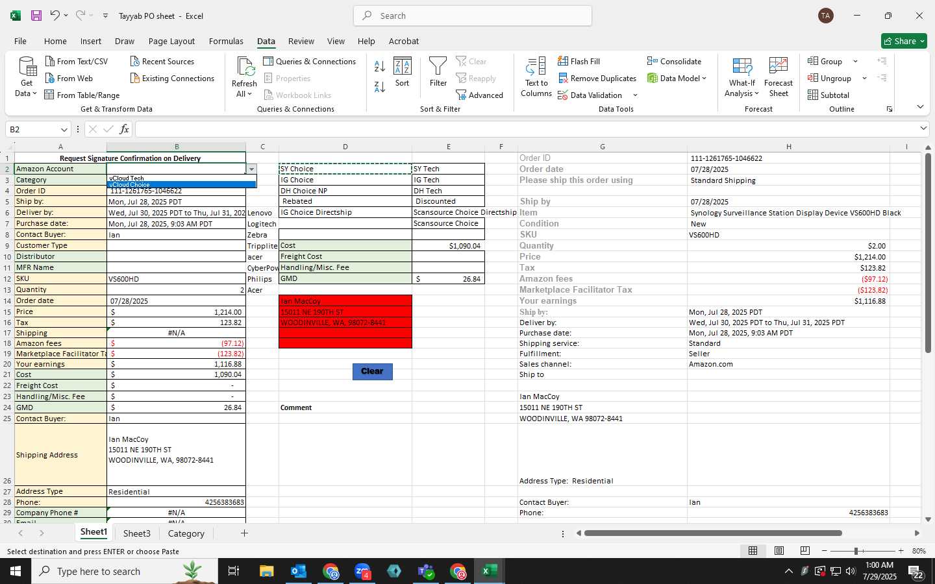Select column H header

[x=788, y=147]
